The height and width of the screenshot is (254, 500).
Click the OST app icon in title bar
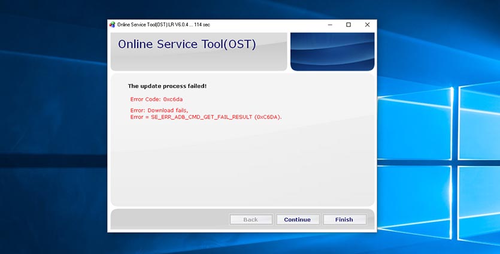coord(112,25)
